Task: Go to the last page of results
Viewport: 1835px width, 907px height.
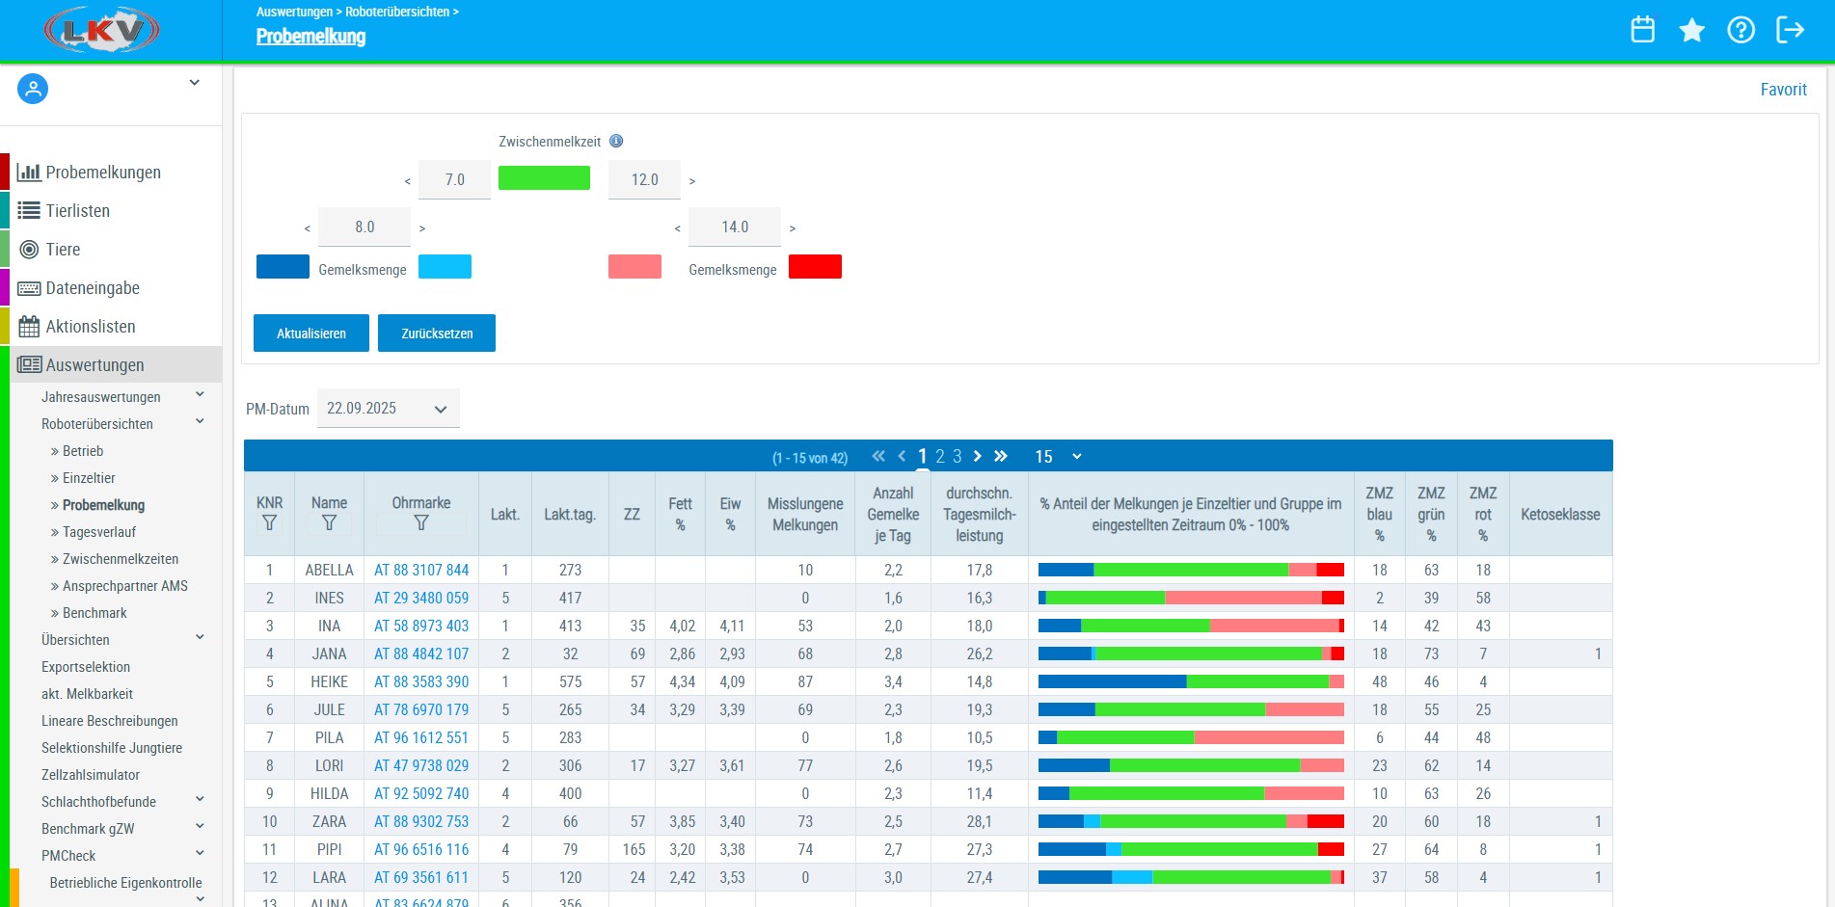Action: (1001, 456)
